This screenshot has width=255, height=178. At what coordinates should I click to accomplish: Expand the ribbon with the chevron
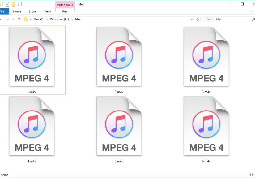tap(252, 11)
